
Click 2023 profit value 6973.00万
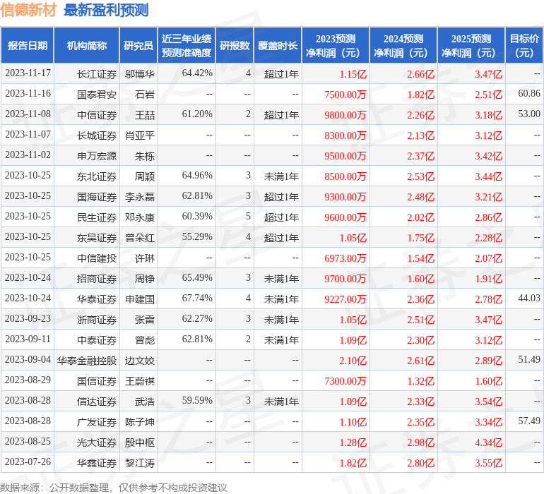[x=345, y=258]
